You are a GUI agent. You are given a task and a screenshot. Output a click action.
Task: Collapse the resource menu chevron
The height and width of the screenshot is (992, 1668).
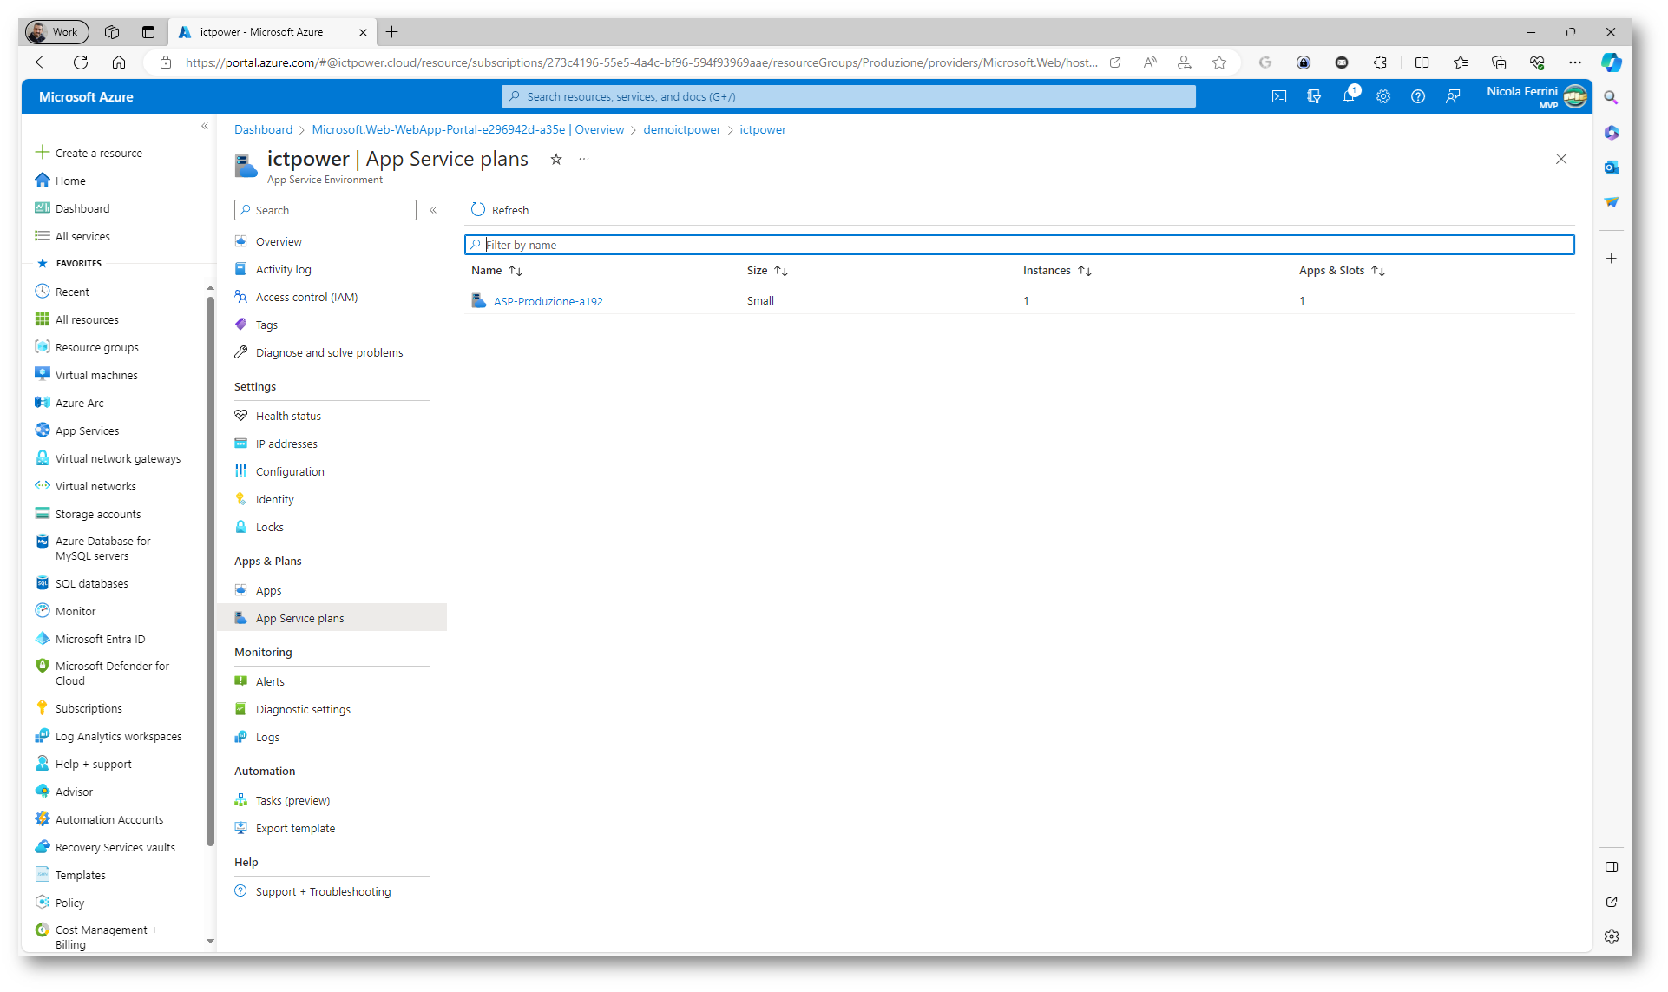coord(433,210)
